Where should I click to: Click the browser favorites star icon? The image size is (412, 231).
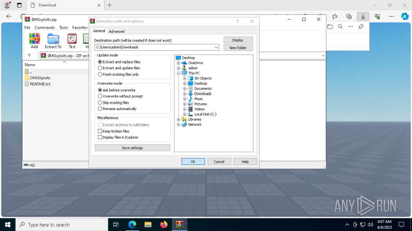tap(335, 16)
